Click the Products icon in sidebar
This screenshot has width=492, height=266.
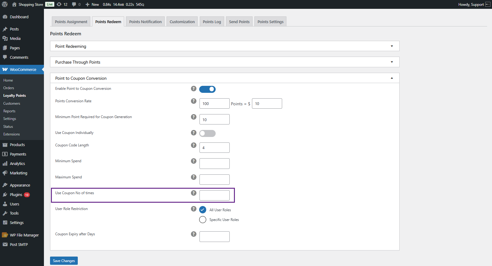pyautogui.click(x=5, y=145)
